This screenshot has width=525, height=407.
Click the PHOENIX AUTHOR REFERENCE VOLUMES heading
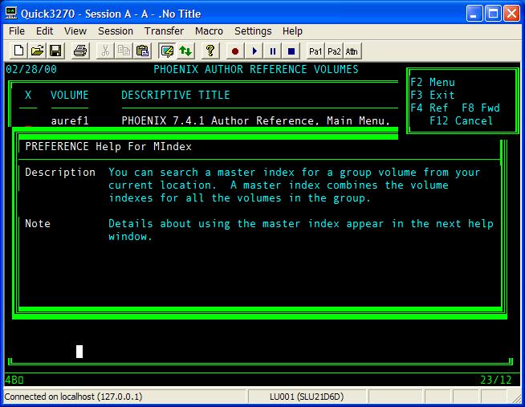click(x=256, y=69)
